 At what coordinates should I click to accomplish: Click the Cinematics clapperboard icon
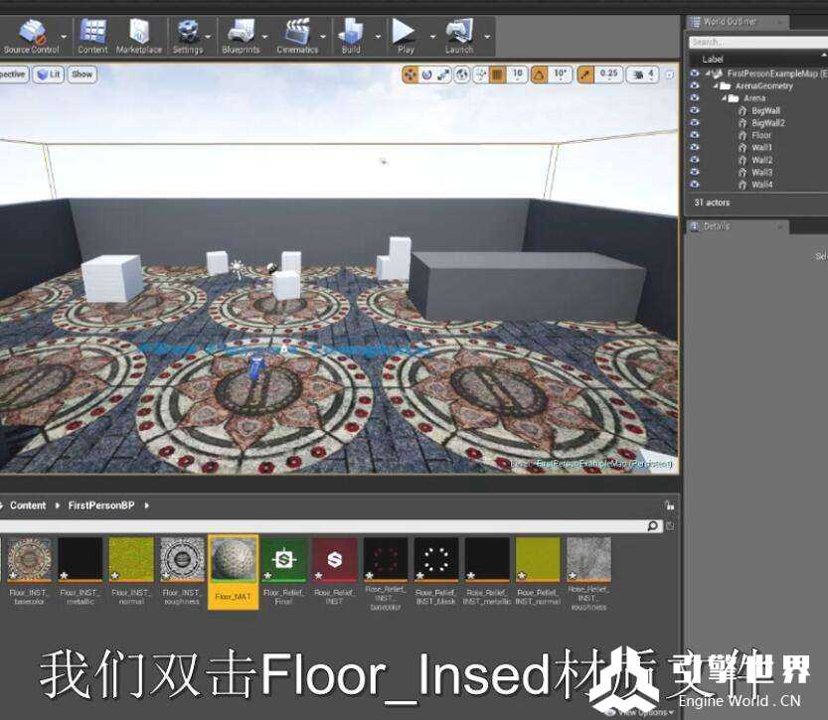coord(297,33)
